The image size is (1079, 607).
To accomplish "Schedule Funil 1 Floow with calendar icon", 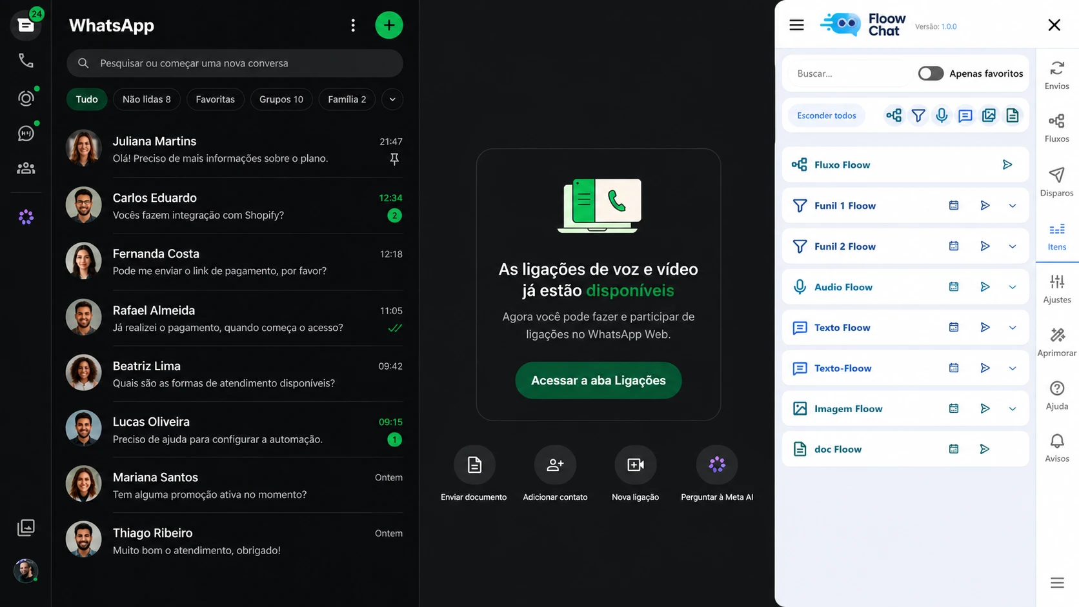I will point(954,205).
